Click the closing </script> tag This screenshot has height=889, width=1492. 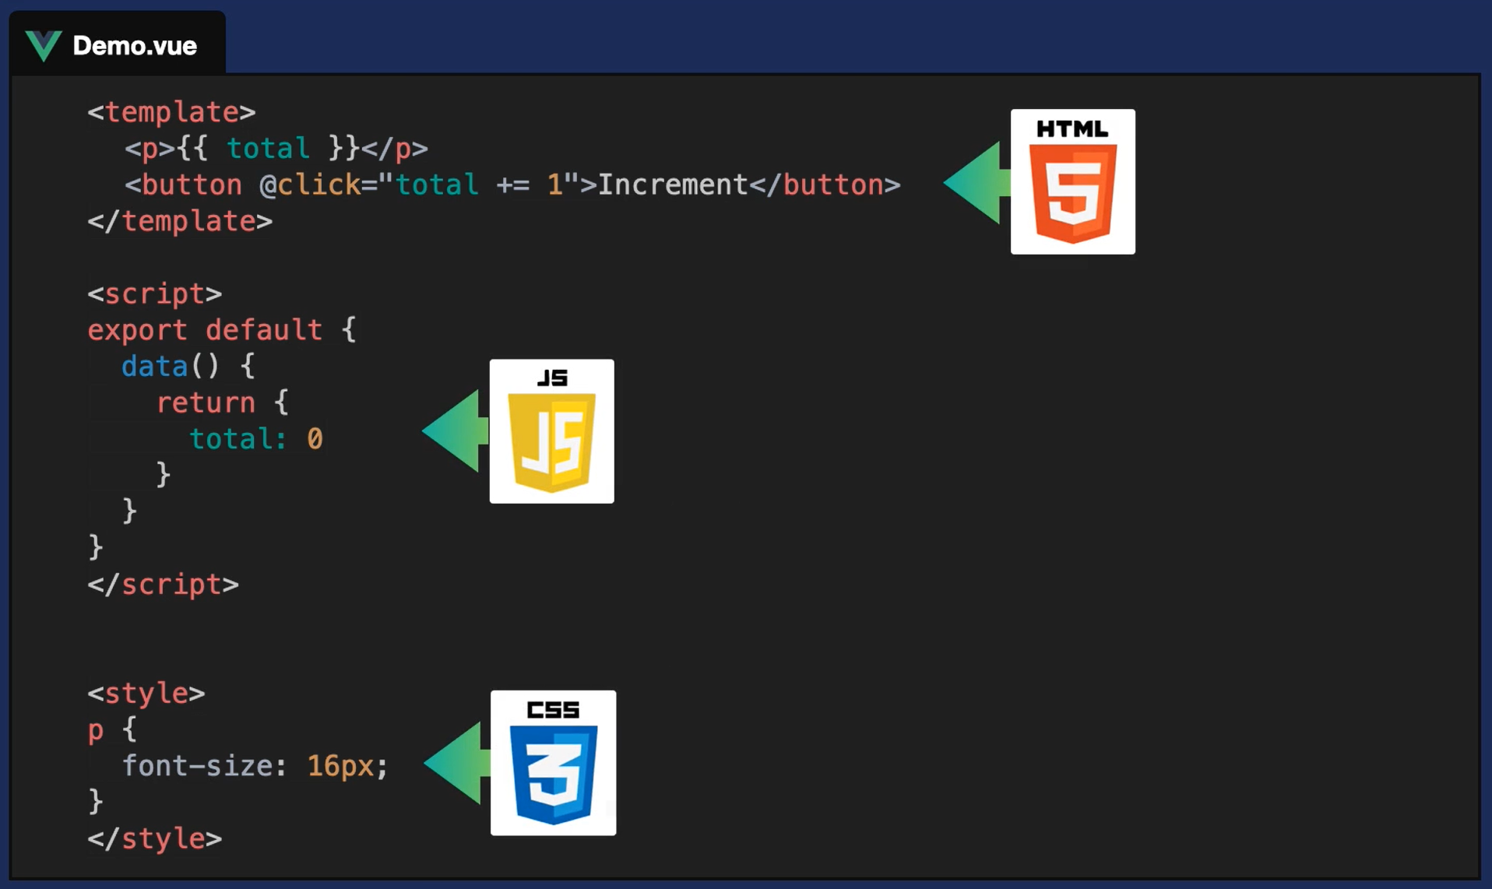[163, 584]
